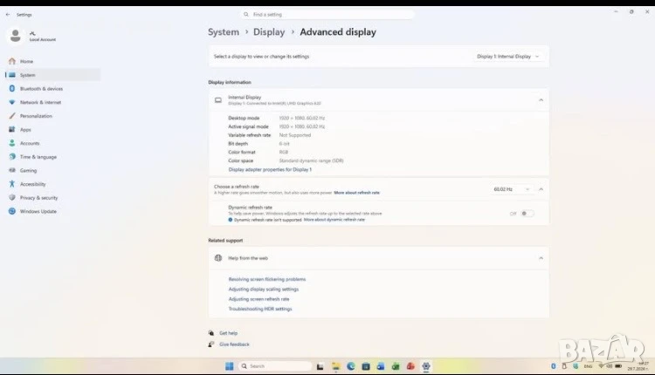Image resolution: width=655 pixels, height=375 pixels.
Task: Go to System in the breadcrumb
Action: (224, 32)
